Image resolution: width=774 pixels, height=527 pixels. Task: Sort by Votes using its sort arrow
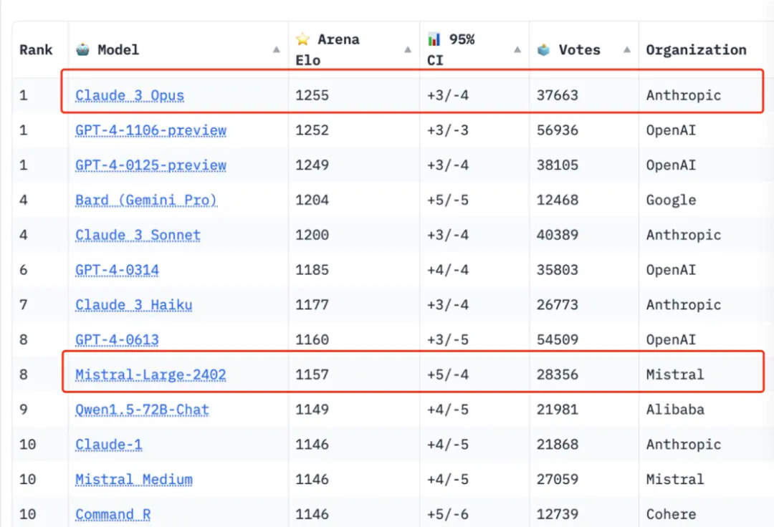point(627,50)
